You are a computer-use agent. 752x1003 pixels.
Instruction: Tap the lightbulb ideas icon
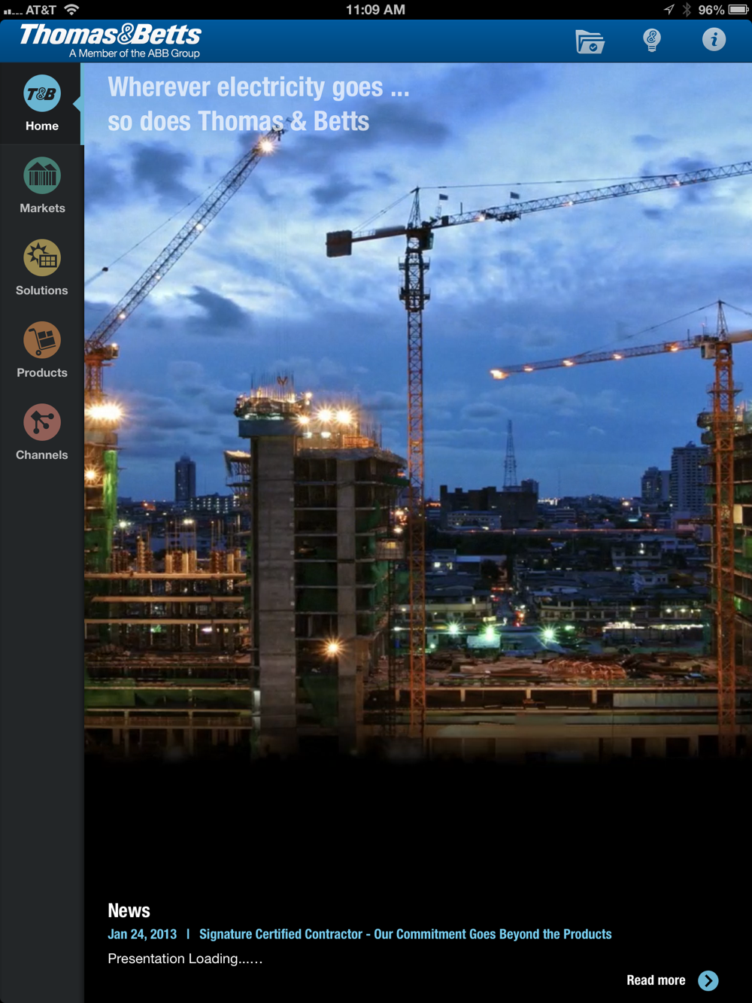click(x=652, y=40)
